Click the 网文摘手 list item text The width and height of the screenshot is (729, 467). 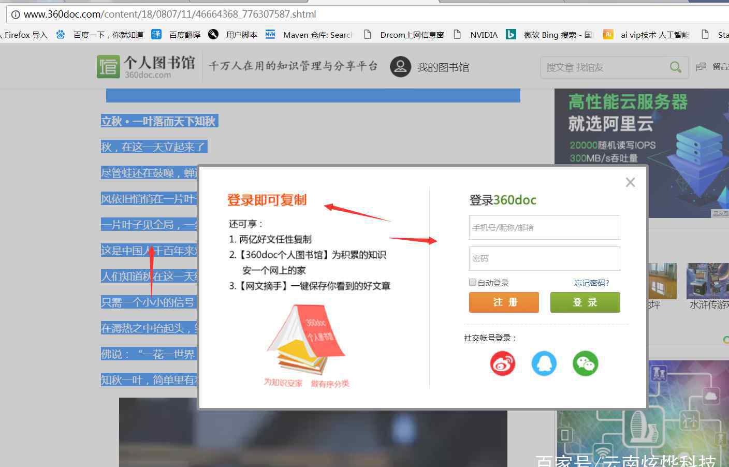(310, 286)
